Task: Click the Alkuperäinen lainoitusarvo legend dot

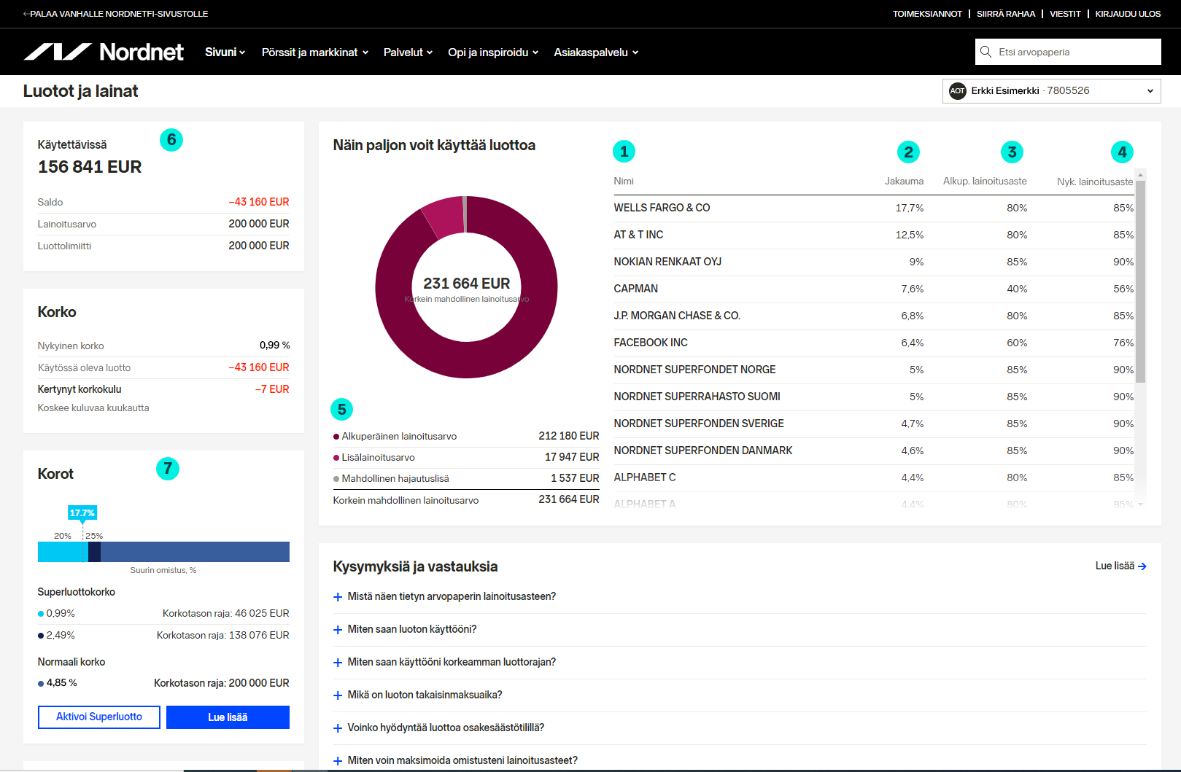Action: (x=336, y=437)
